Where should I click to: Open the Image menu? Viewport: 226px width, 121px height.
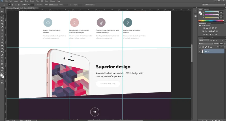coord(16,1)
